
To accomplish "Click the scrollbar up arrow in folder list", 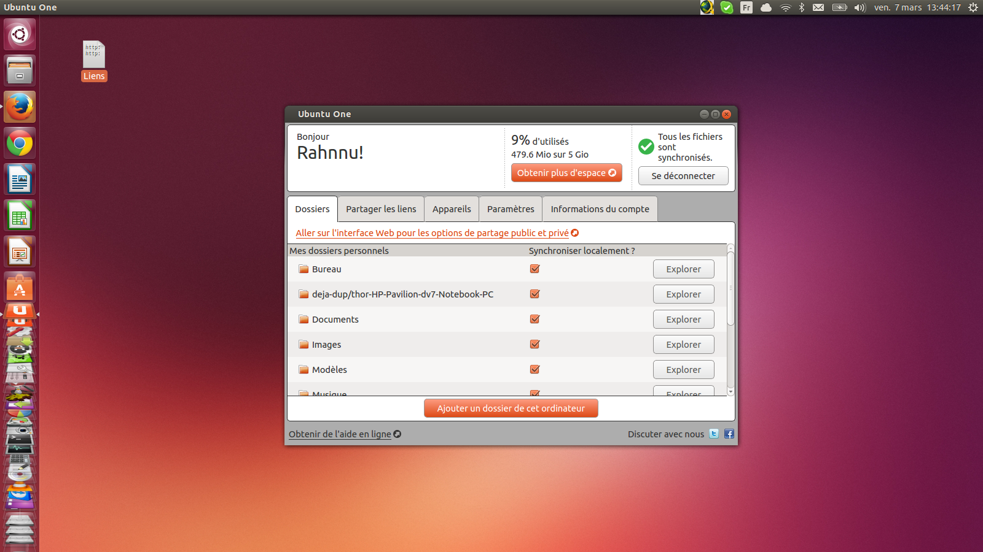I will (730, 248).
